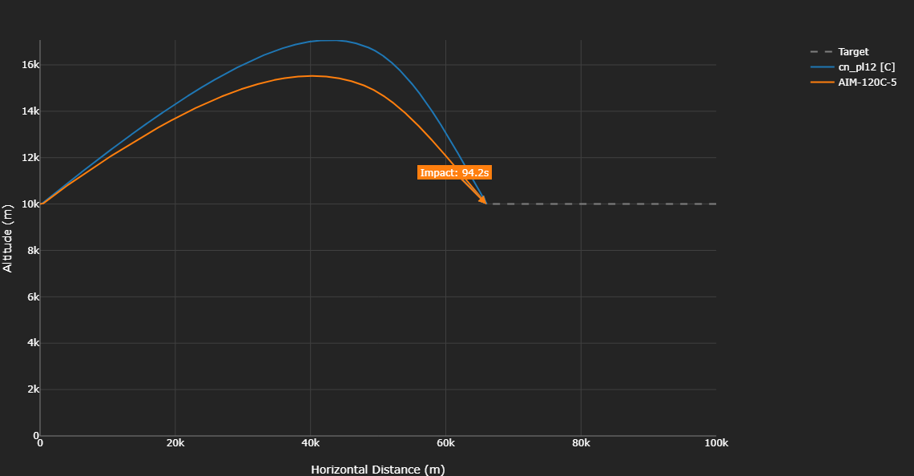Viewport: 914px width, 476px height.
Task: Click the 10k altitude tick label
Action: point(30,204)
